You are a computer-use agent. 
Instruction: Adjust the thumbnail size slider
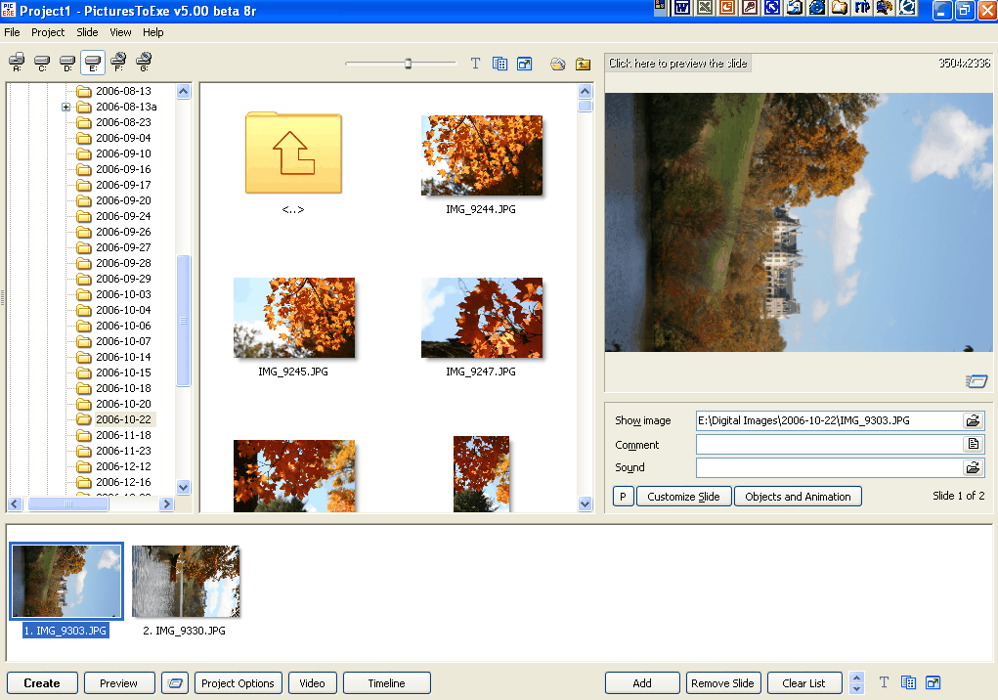pos(408,64)
